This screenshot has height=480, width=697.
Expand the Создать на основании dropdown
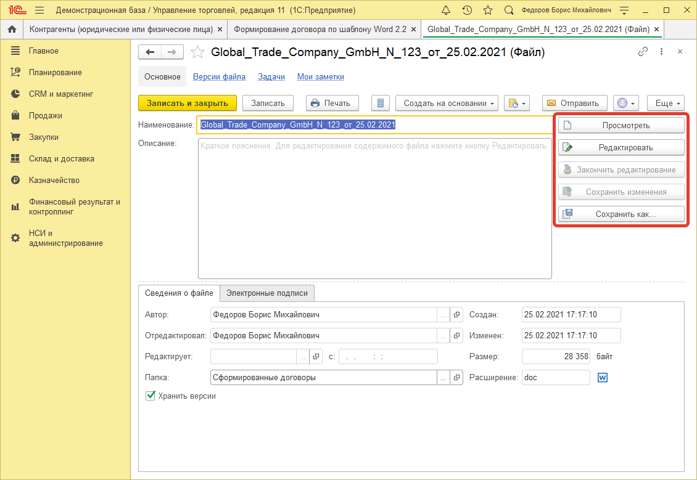(447, 104)
